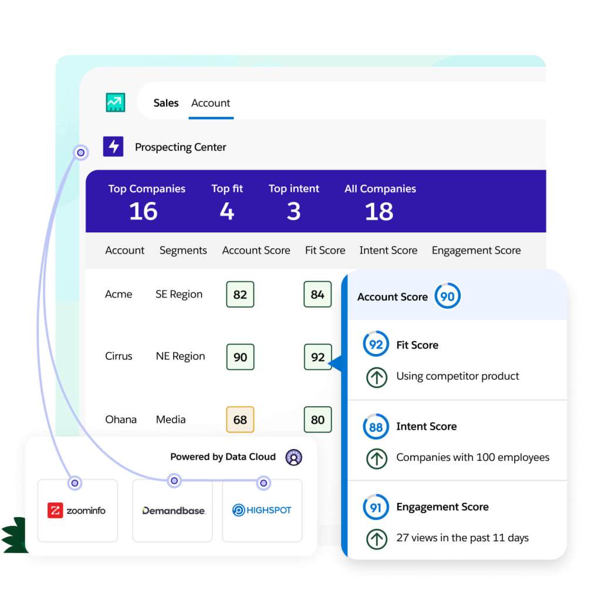Sort by the Engagement Score column header
The height and width of the screenshot is (601, 601).
pyautogui.click(x=476, y=250)
